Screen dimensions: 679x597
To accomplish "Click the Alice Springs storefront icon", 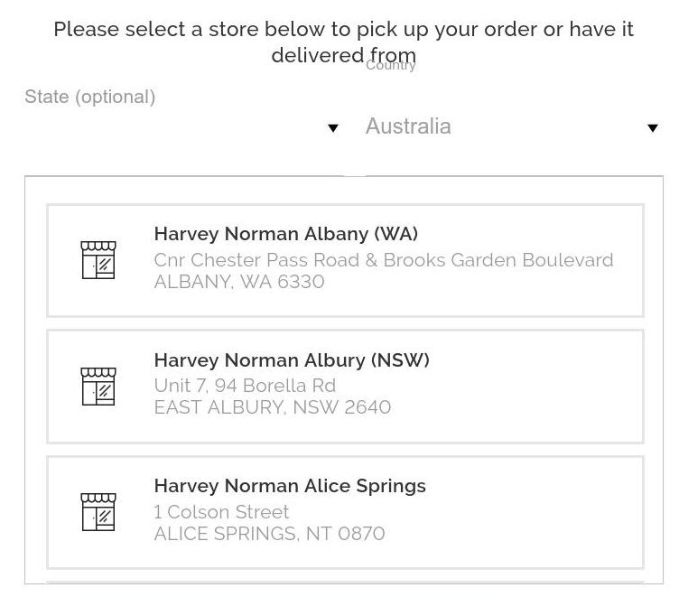I will click(x=98, y=512).
